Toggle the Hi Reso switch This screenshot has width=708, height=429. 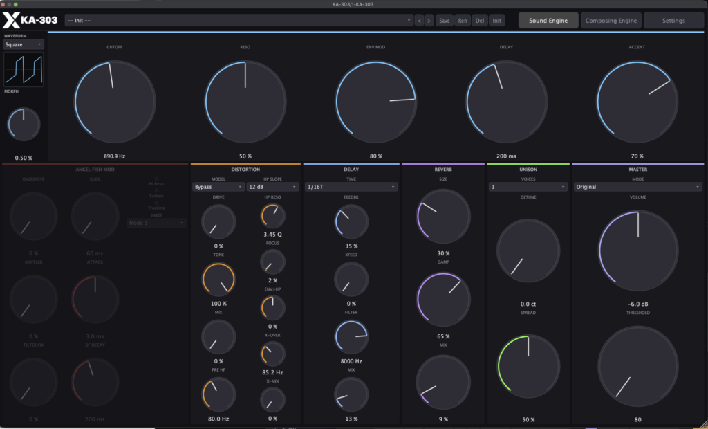pyautogui.click(x=156, y=179)
